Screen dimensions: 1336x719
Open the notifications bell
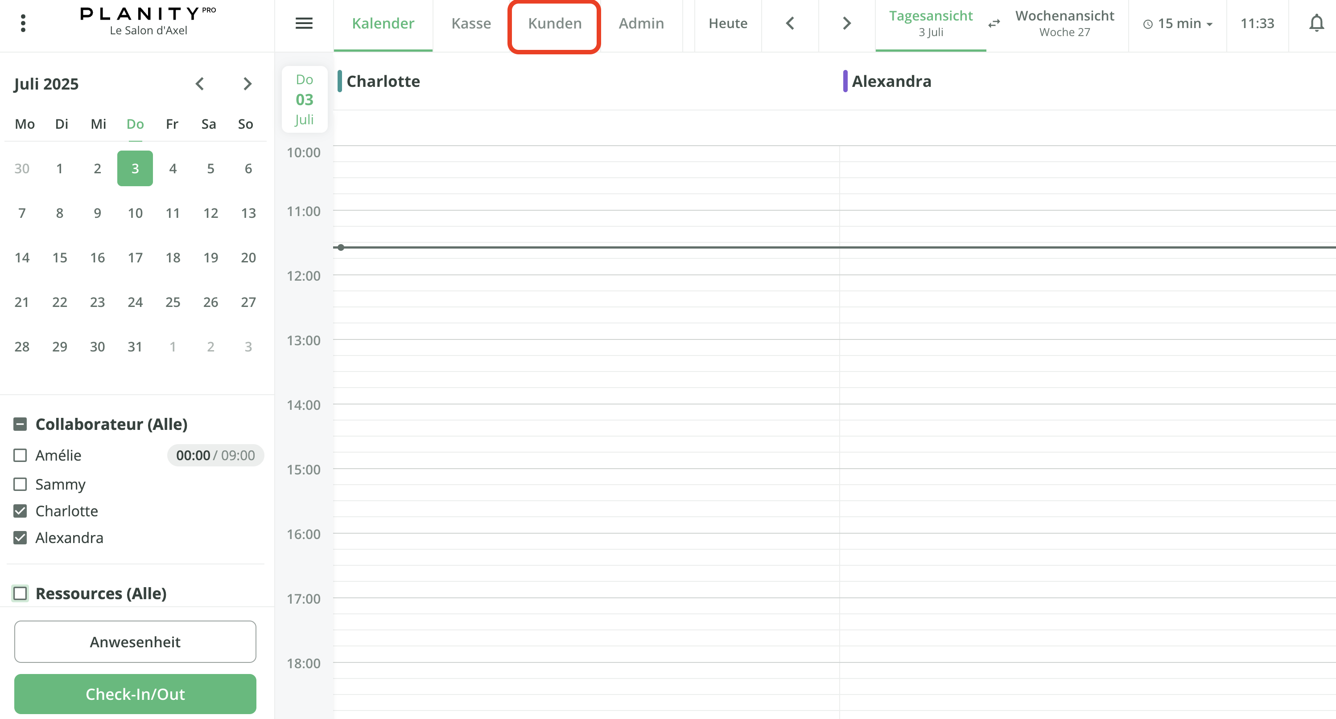[x=1316, y=23]
